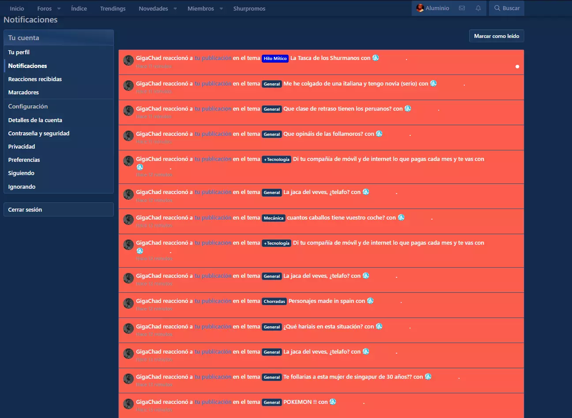Click reaction emoji in cuantos caballos row
The height and width of the screenshot is (418, 572).
[401, 217]
